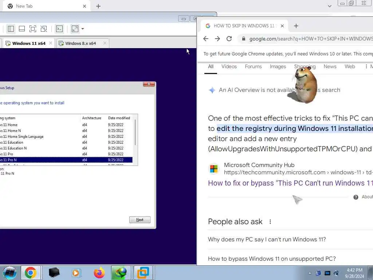Open VMware console view icon
Screen dimensions: 373x280
pyautogui.click(x=59, y=29)
